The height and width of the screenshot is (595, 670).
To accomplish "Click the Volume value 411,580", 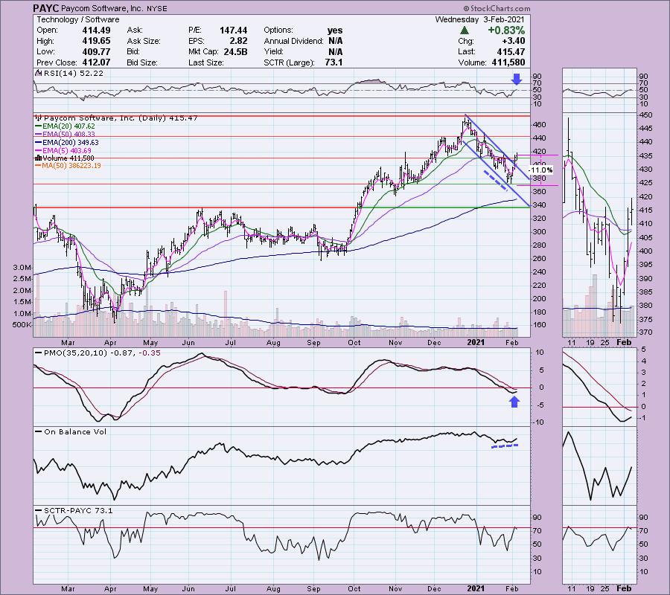I will 508,62.
